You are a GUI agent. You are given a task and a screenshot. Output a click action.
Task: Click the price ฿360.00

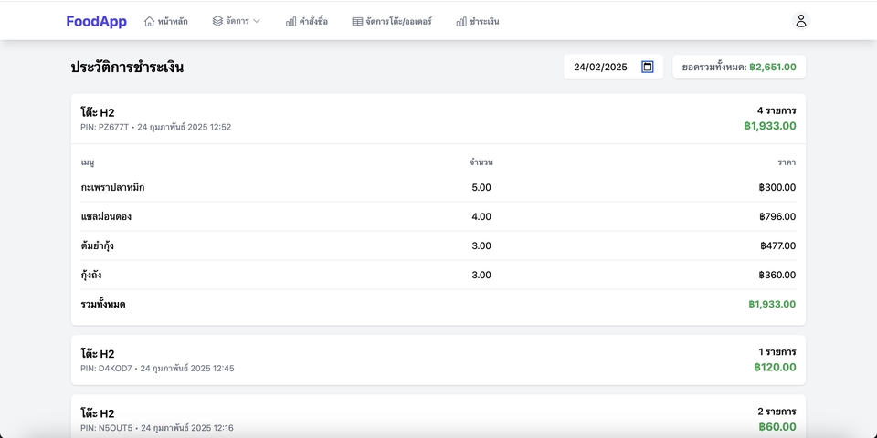[777, 275]
